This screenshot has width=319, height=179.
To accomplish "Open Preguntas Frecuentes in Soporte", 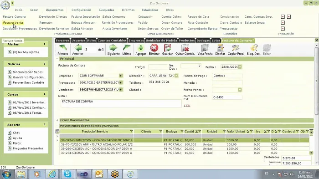I will [x=28, y=148].
